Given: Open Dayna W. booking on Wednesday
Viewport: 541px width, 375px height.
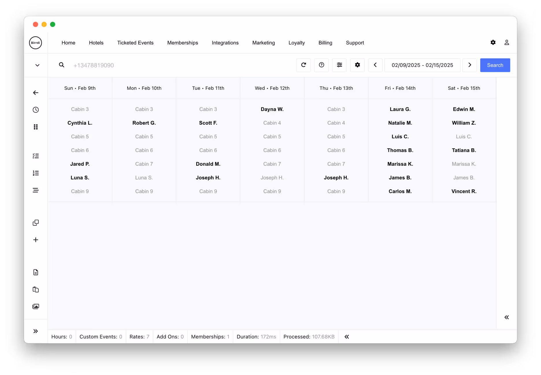Looking at the screenshot, I should coord(272,109).
